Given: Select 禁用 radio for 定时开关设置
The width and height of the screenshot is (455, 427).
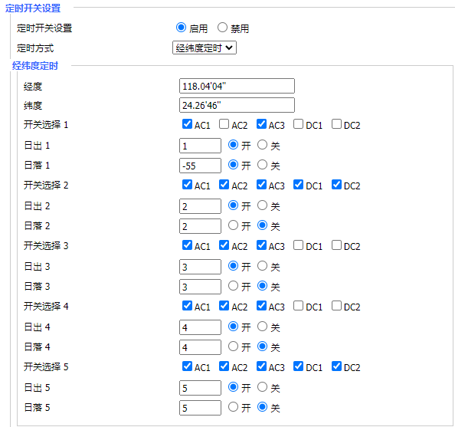Looking at the screenshot, I should 222,28.
